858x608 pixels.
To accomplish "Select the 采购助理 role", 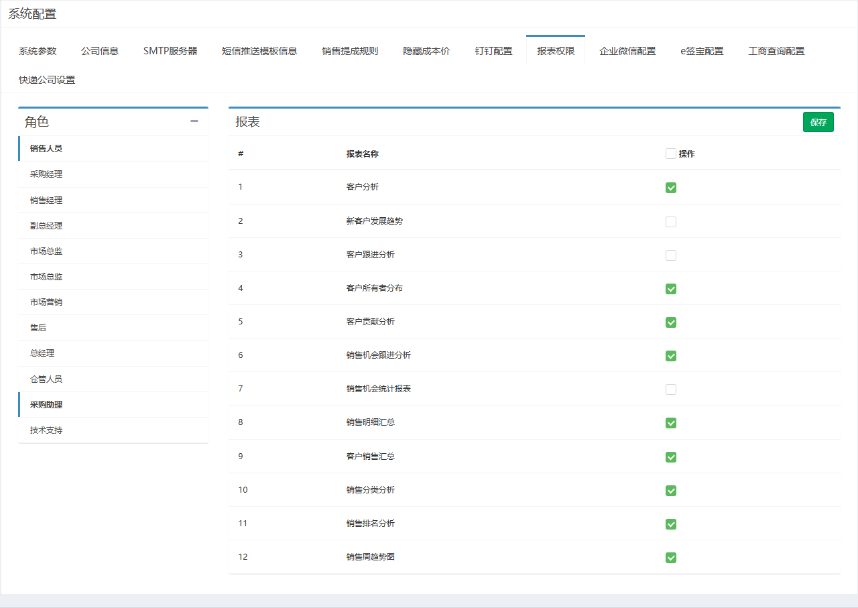I will point(113,405).
